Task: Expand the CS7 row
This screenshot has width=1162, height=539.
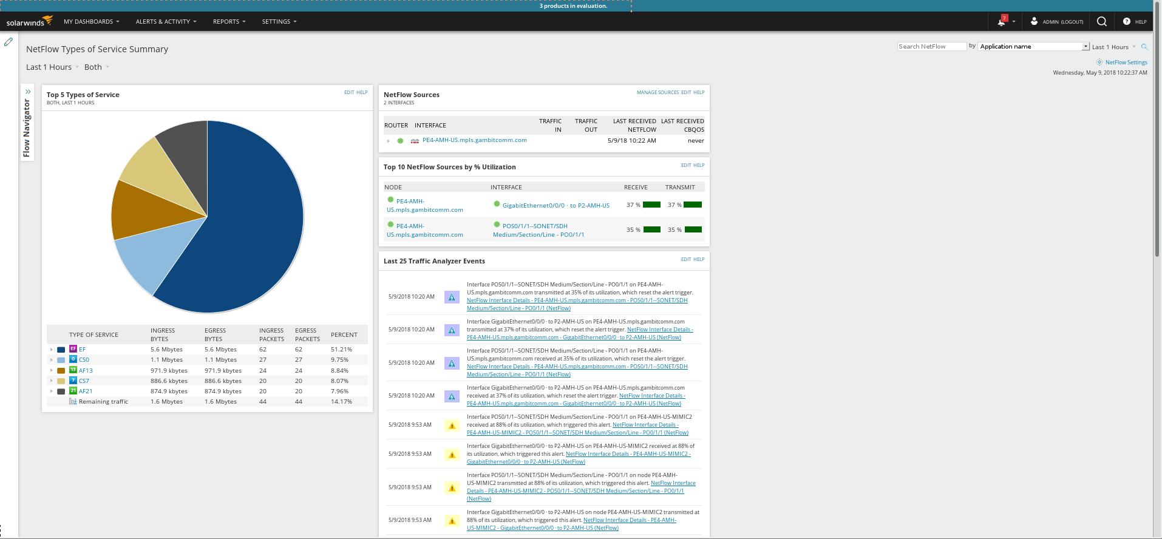Action: (52, 381)
